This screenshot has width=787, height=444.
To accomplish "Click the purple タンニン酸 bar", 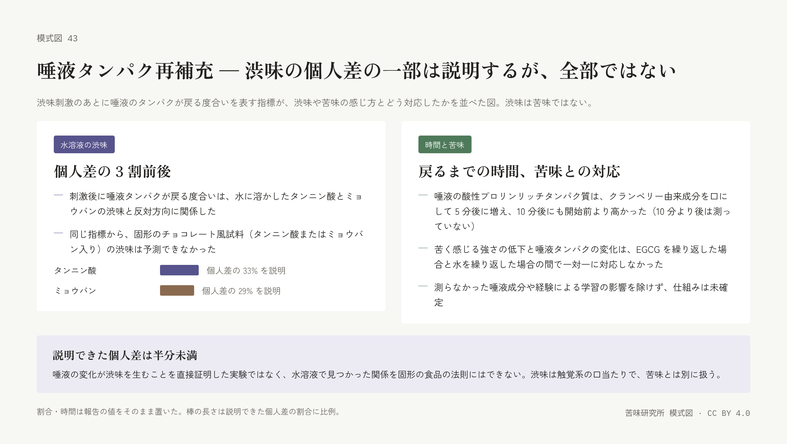I will point(179,270).
